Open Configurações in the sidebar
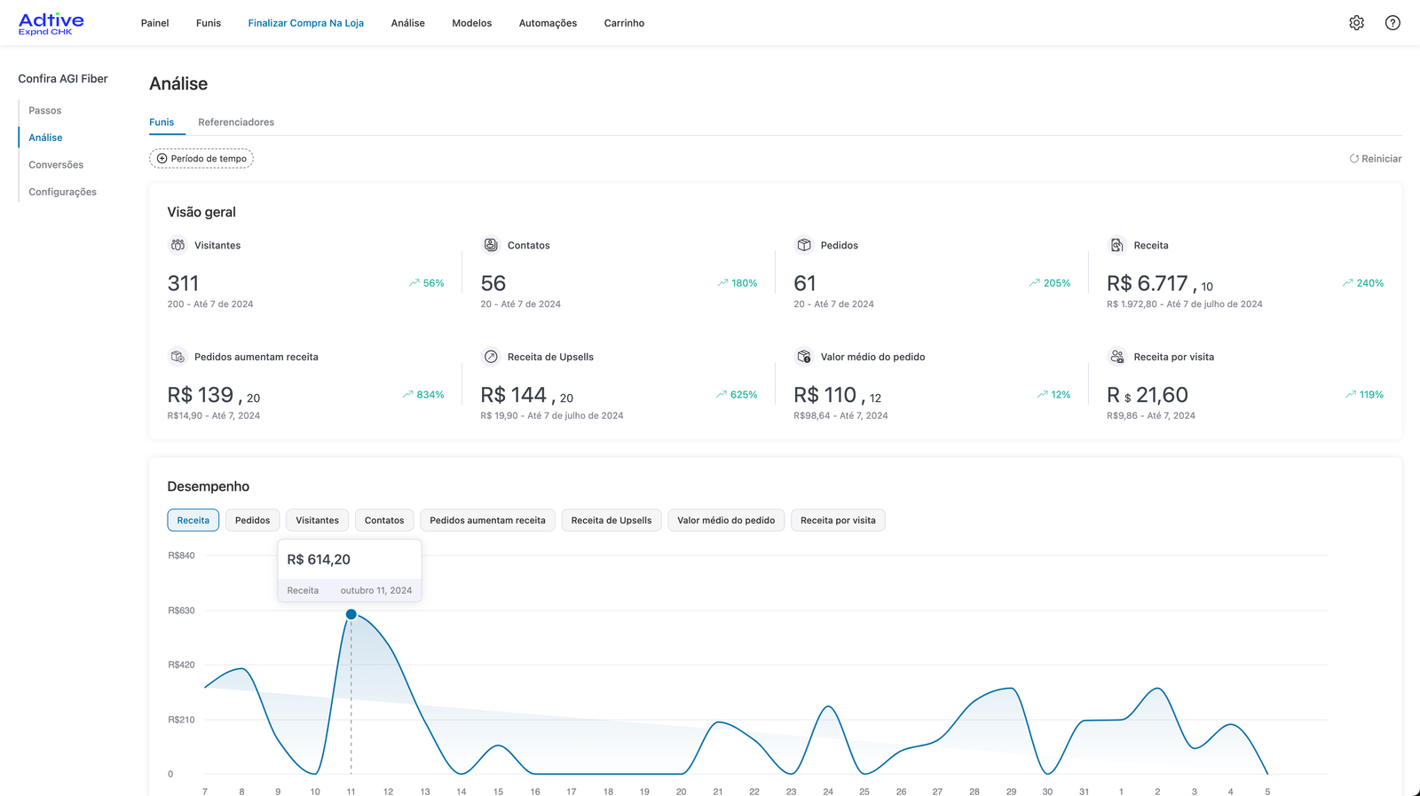Image resolution: width=1420 pixels, height=796 pixels. coord(62,192)
